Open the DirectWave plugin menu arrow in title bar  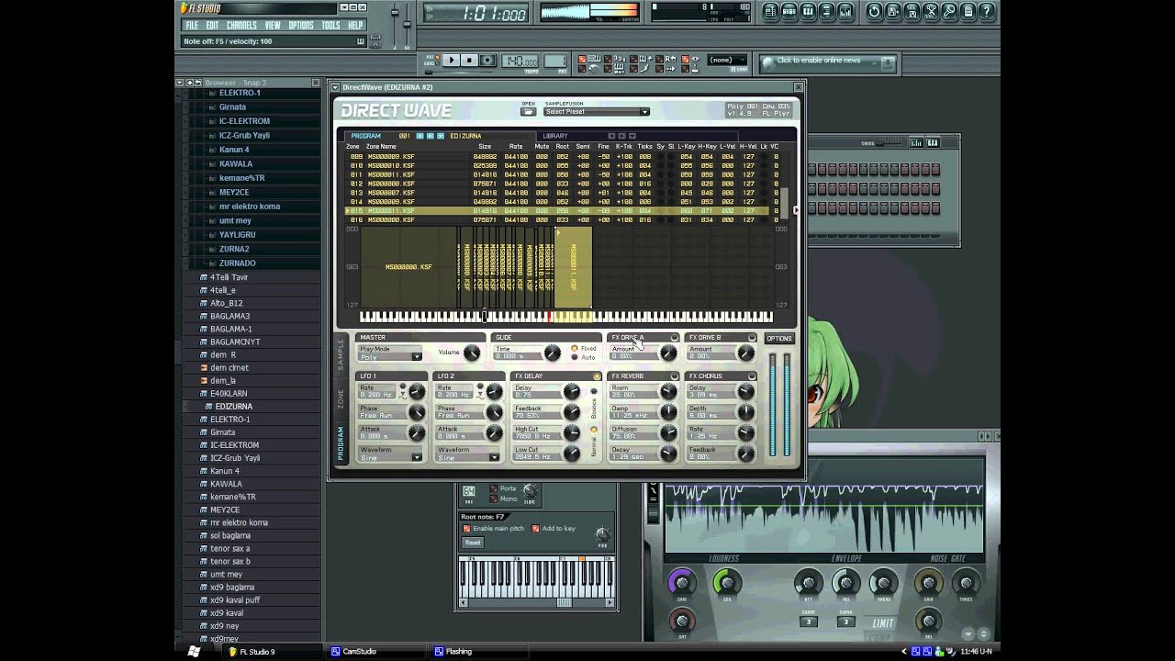[335, 87]
